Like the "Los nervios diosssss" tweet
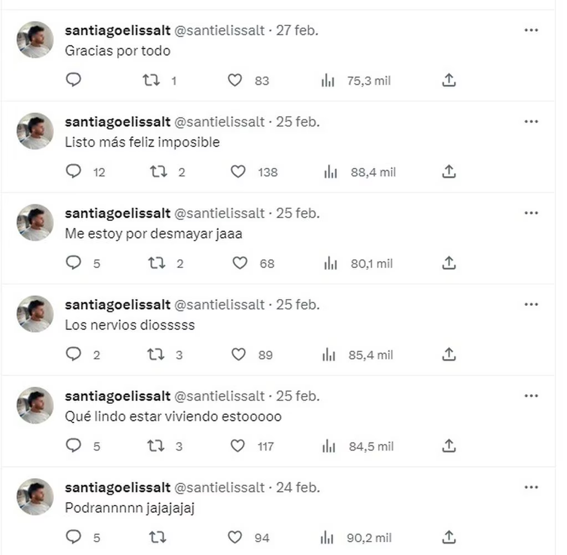The image size is (567, 555). (238, 354)
